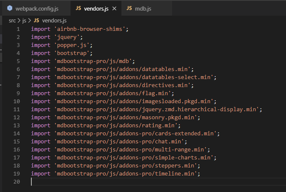Click the 'mdbootstrap-pro/js/mdb' import string
286x192 pixels.
click(x=93, y=61)
